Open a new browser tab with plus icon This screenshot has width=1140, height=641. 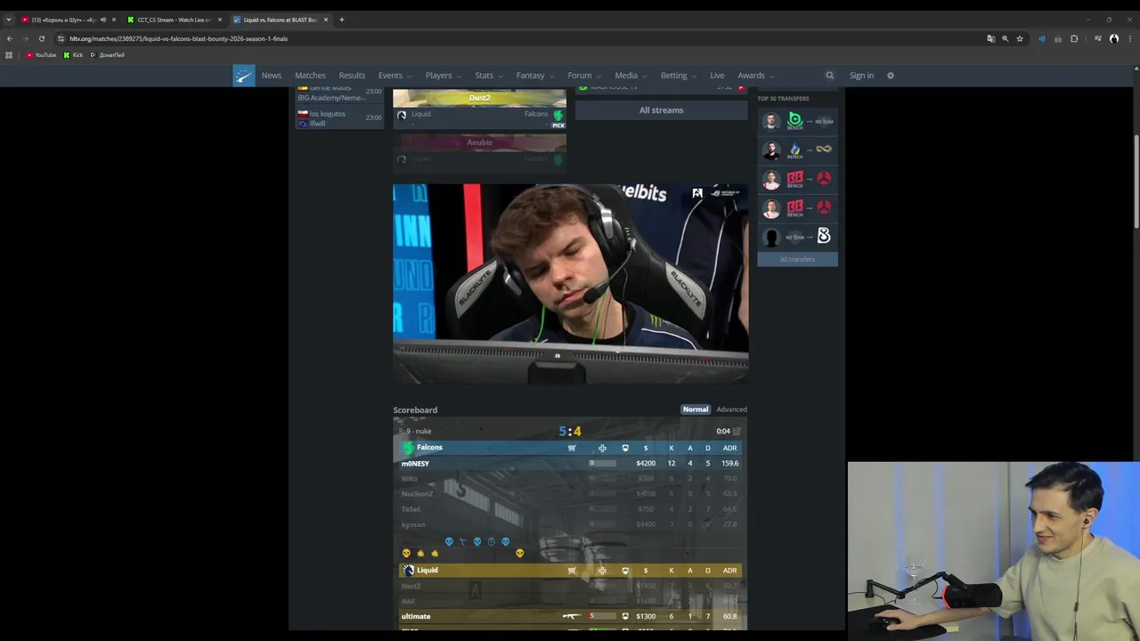pyautogui.click(x=341, y=20)
